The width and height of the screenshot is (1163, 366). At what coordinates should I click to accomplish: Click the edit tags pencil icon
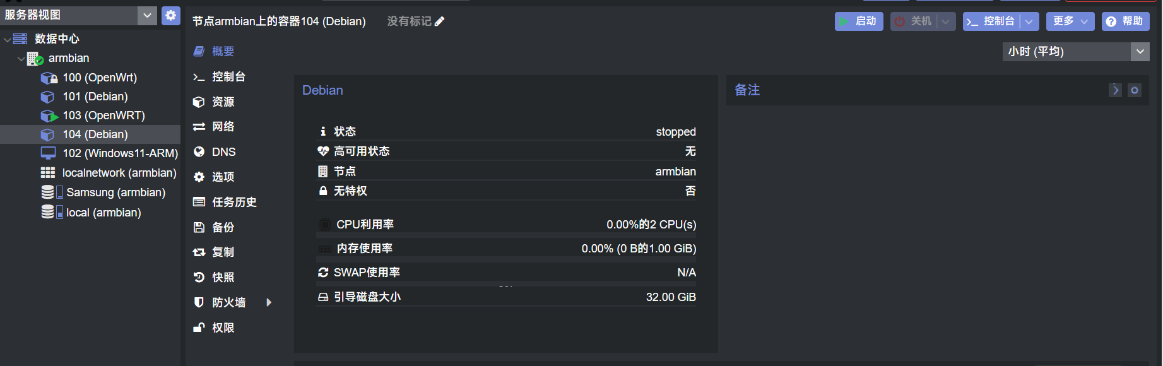(440, 21)
